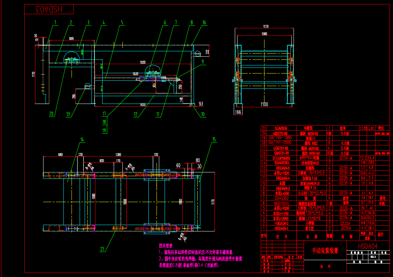Select the 1380 dimension in plan view

tap(118, 154)
